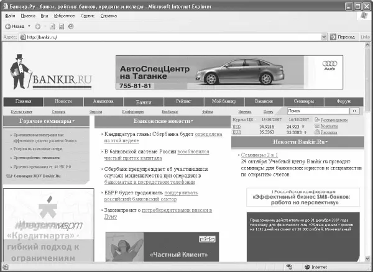The image size is (373, 272).
Task: Open the Рассылка link
Action: (x=329, y=132)
